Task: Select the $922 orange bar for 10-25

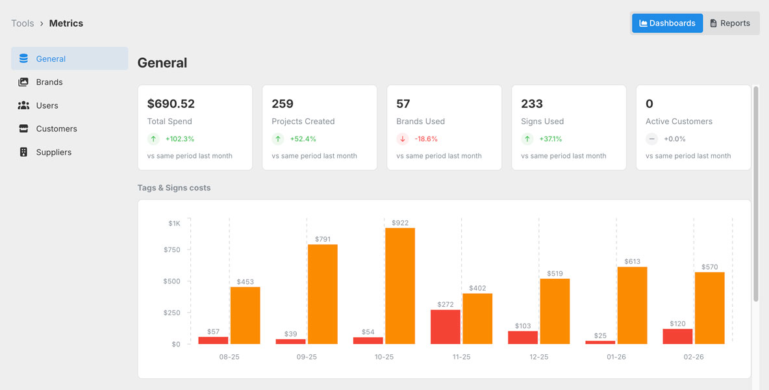Action: coord(400,286)
